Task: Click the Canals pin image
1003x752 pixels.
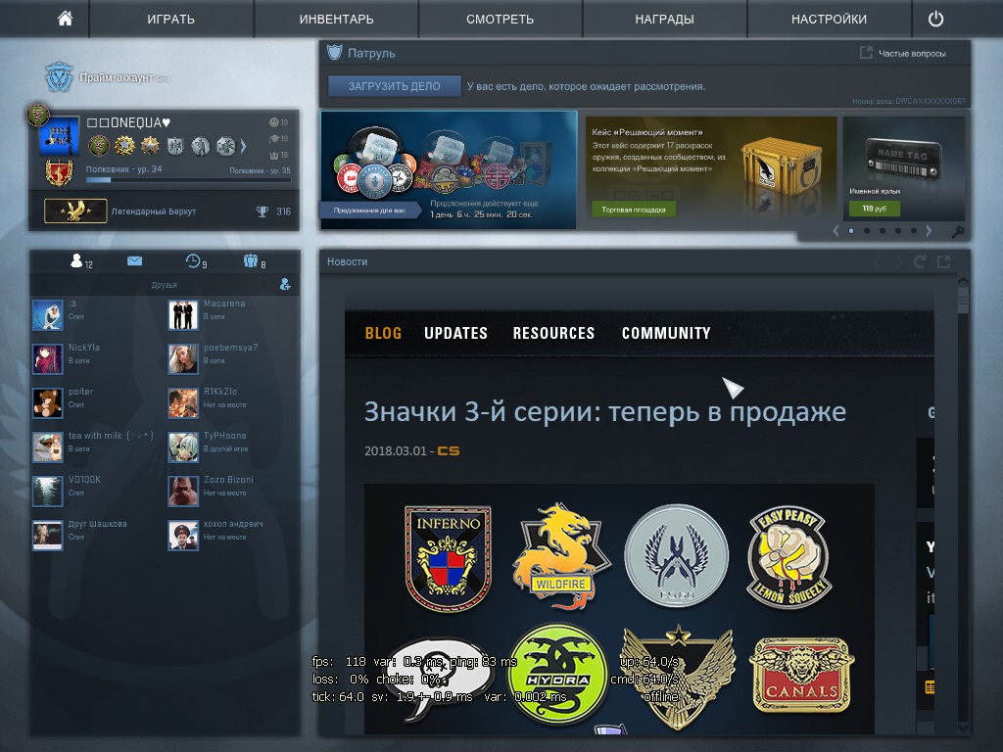Action: pyautogui.click(x=801, y=676)
